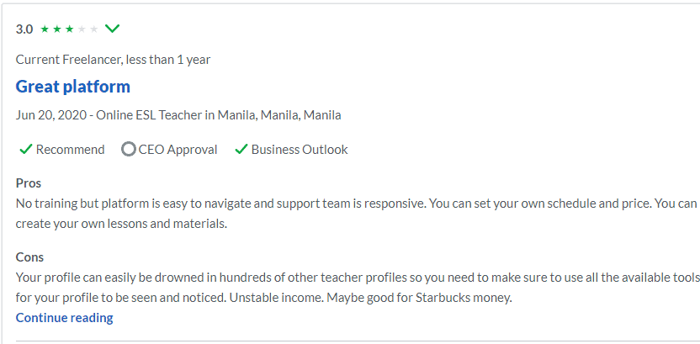
Task: Click the third green rating star
Action: (69, 29)
